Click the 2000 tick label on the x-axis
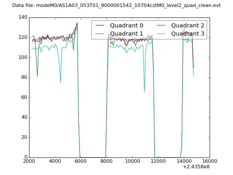 [x=29, y=161]
